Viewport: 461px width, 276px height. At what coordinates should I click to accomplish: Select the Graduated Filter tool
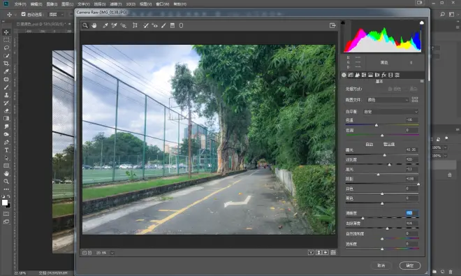point(173,26)
